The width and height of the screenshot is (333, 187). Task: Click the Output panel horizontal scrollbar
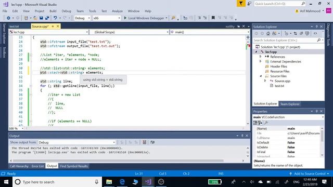tap(118, 161)
